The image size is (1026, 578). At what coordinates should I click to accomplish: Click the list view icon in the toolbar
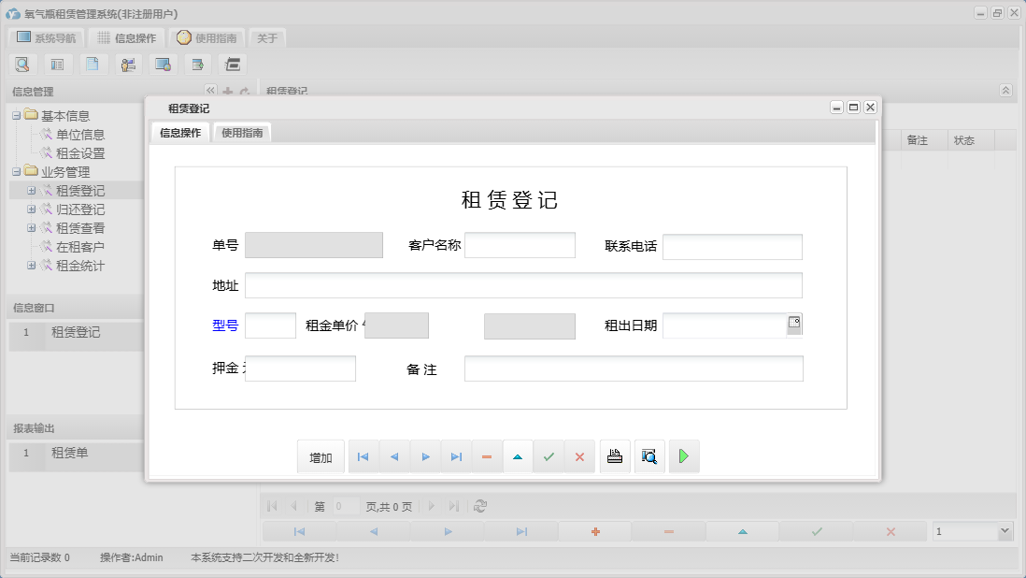(x=58, y=64)
